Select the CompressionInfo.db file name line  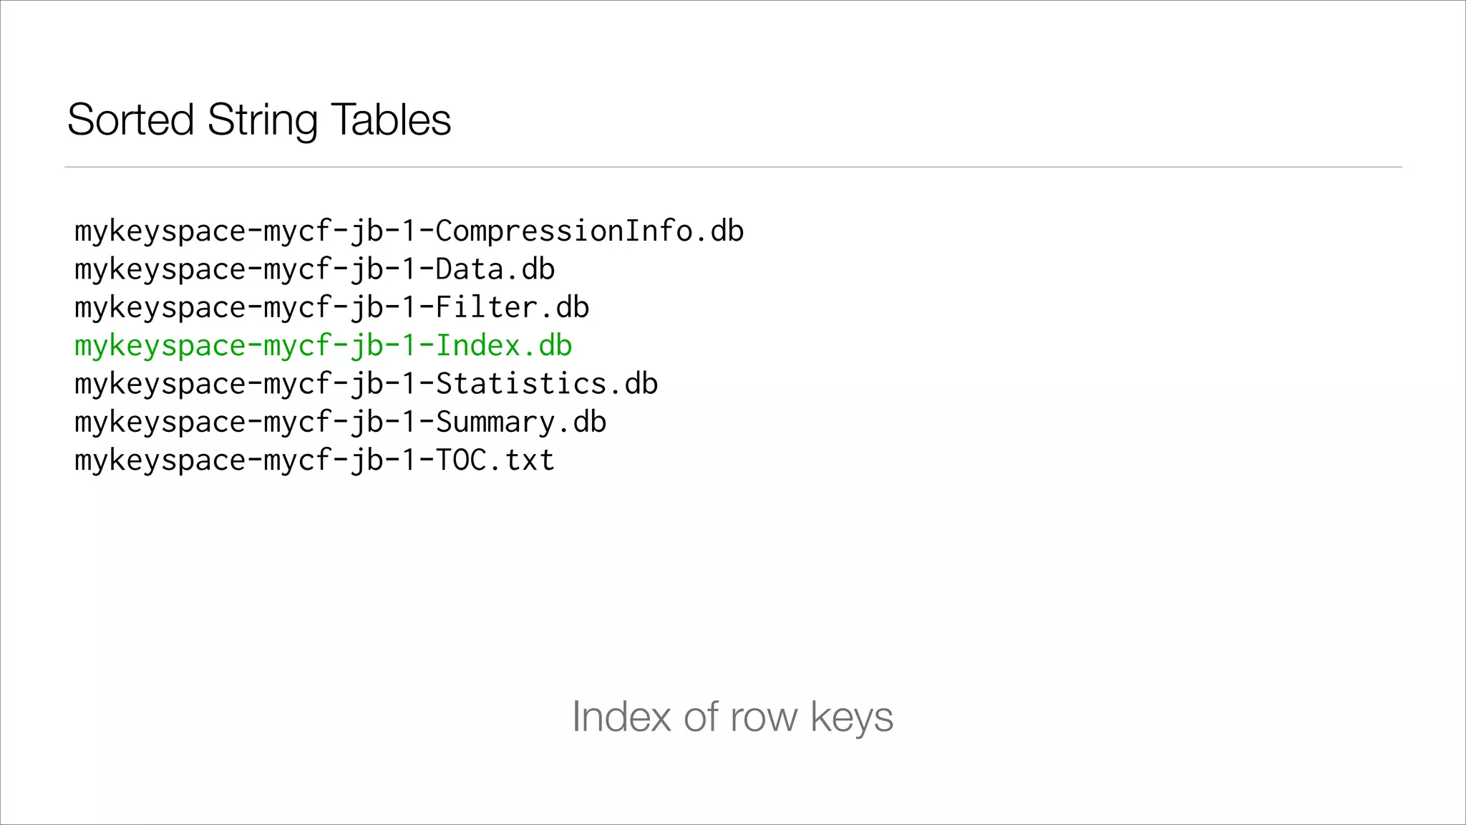click(409, 231)
